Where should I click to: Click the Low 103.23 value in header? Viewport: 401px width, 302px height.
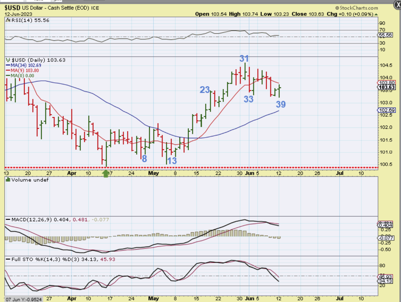point(275,14)
